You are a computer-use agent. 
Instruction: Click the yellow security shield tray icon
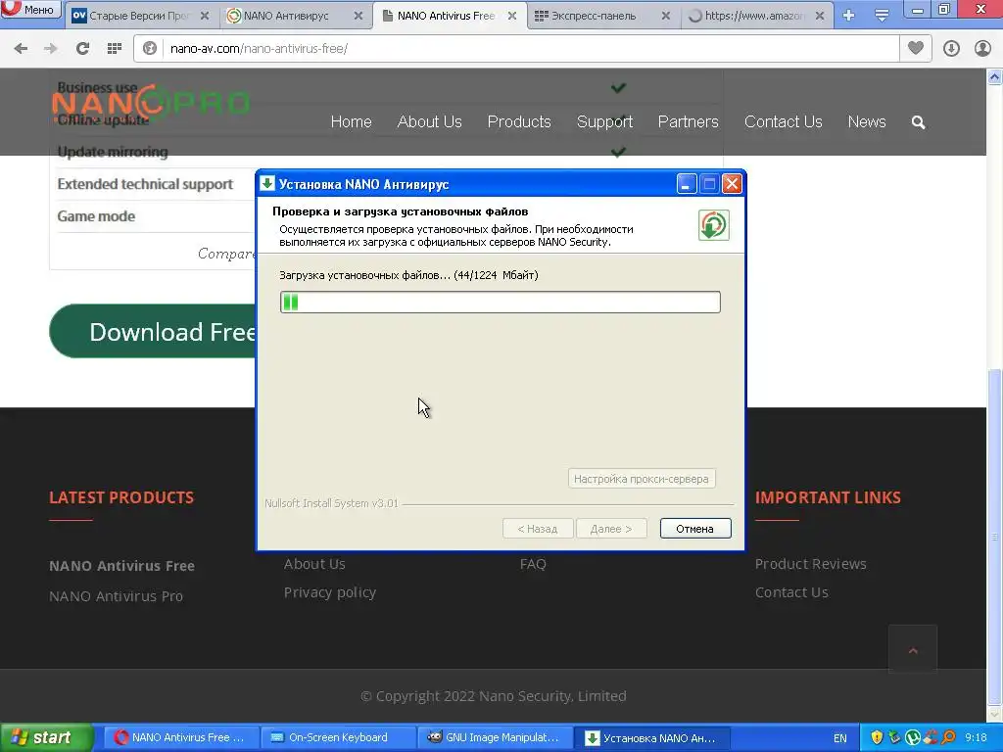pyautogui.click(x=877, y=737)
